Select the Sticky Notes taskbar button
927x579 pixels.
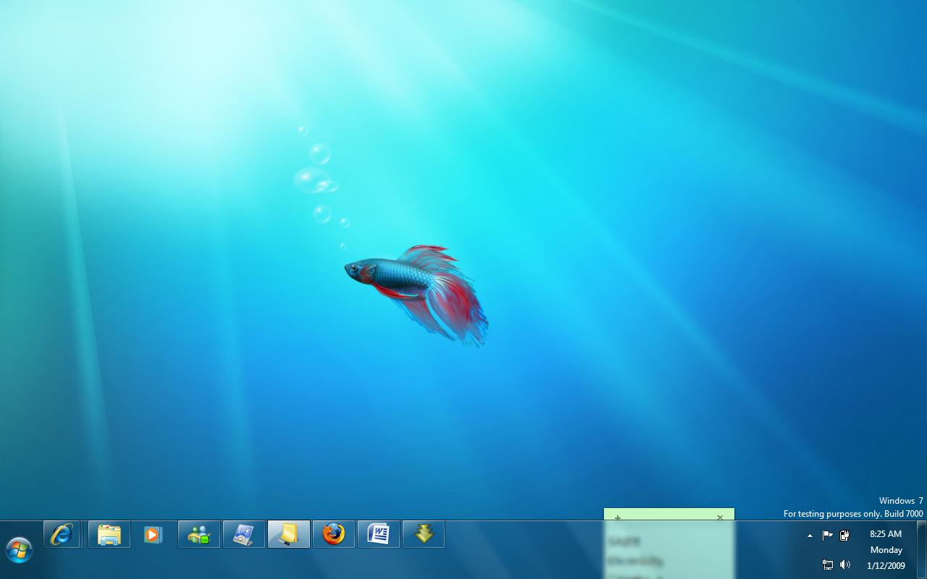pos(289,535)
